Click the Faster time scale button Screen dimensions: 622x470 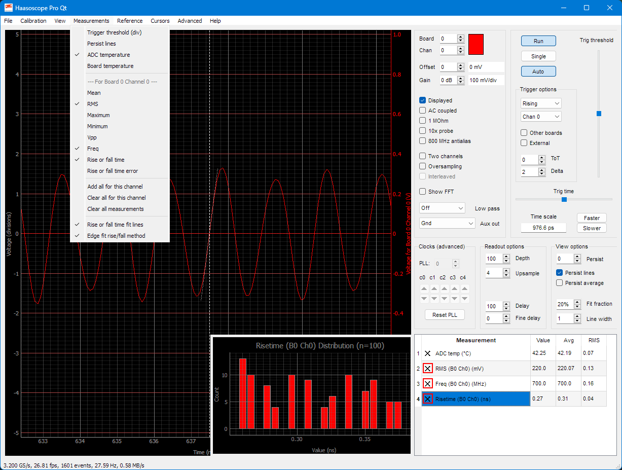[x=592, y=218]
